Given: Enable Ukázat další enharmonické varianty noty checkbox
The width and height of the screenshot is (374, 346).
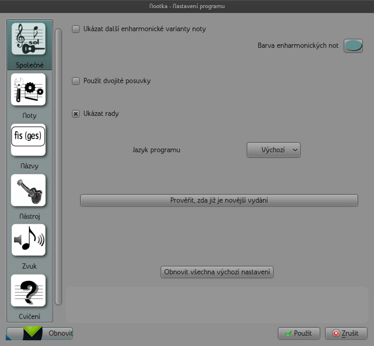Looking at the screenshot, I should coord(76,29).
